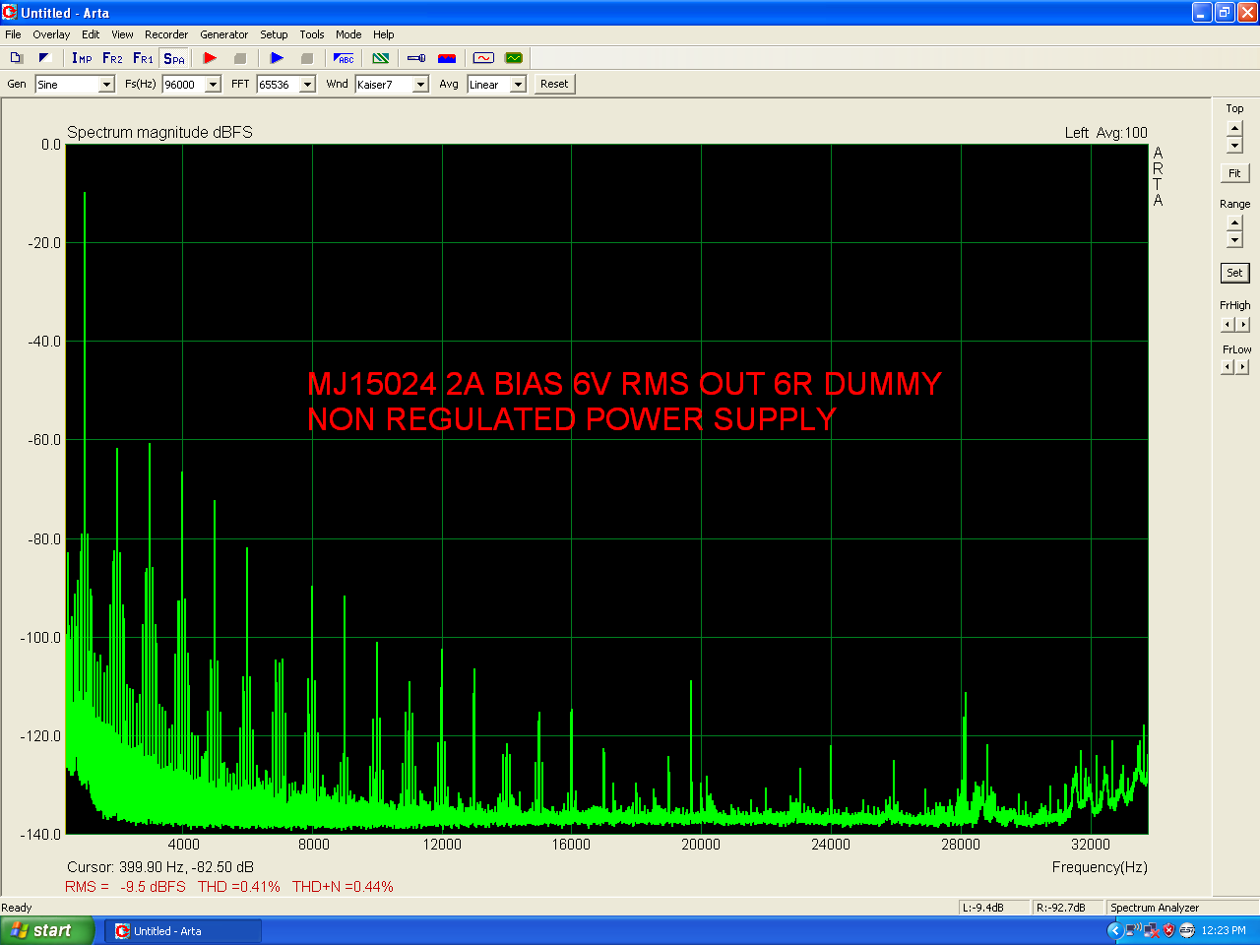The width and height of the screenshot is (1260, 945).
Task: Click the disconnected network tray icon
Action: [x=1152, y=930]
